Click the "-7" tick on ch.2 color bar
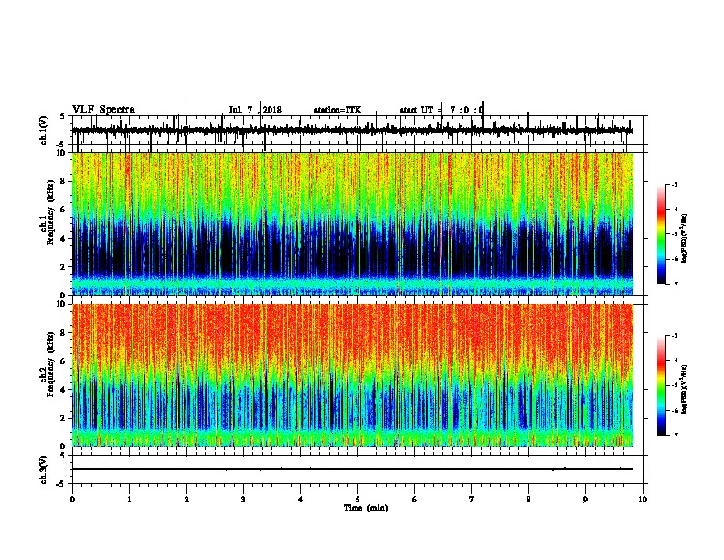The image size is (724, 560). [674, 435]
